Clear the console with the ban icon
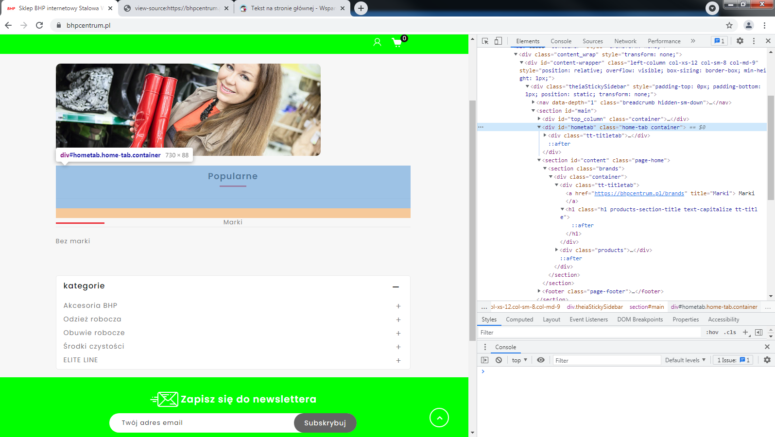Screen dimensions: 775x437 499,360
